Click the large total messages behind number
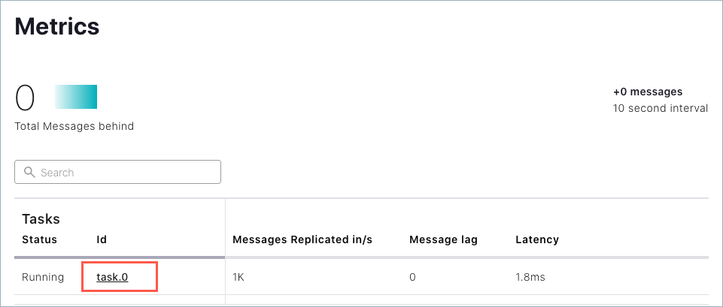This screenshot has width=723, height=307. coord(25,98)
